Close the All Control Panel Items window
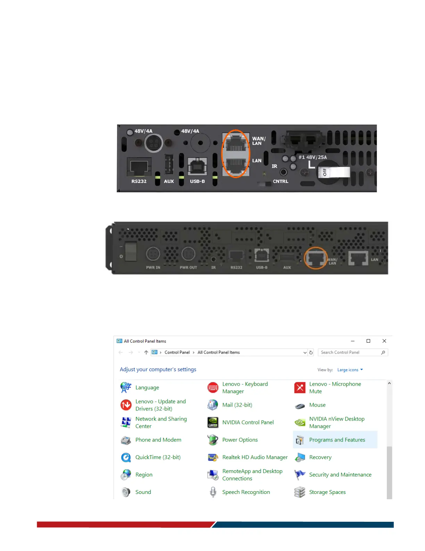 (384, 341)
